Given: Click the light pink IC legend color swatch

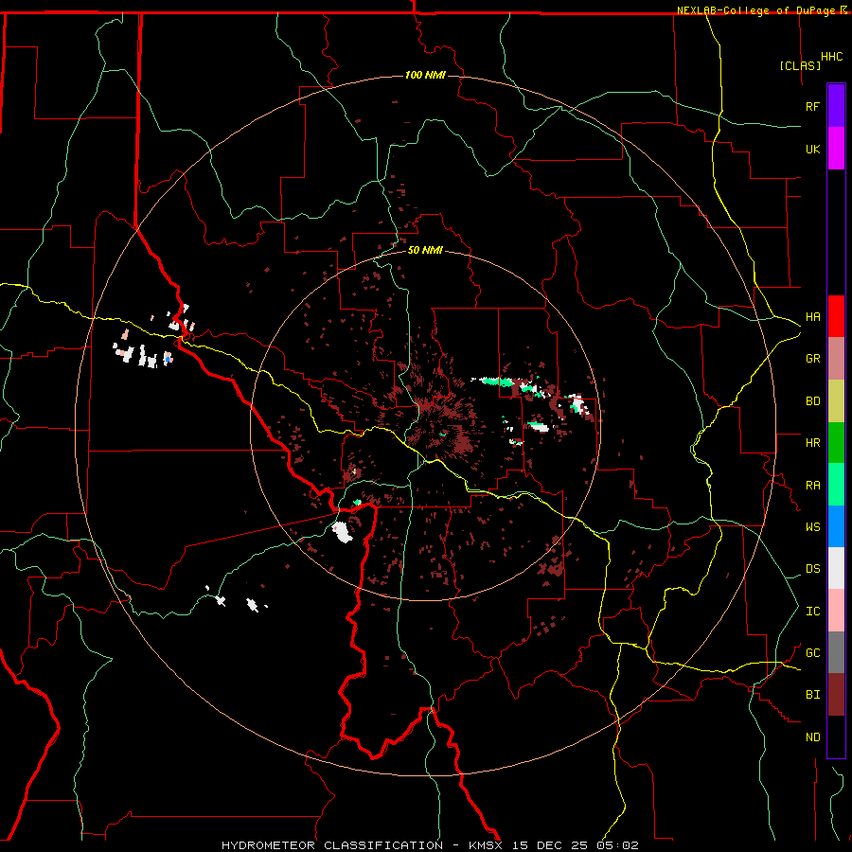Looking at the screenshot, I should click(836, 611).
